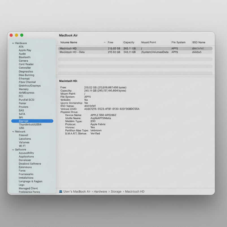Open Firervell under Netwark
This screenshot has height=227, width=227.
tap(23, 135)
